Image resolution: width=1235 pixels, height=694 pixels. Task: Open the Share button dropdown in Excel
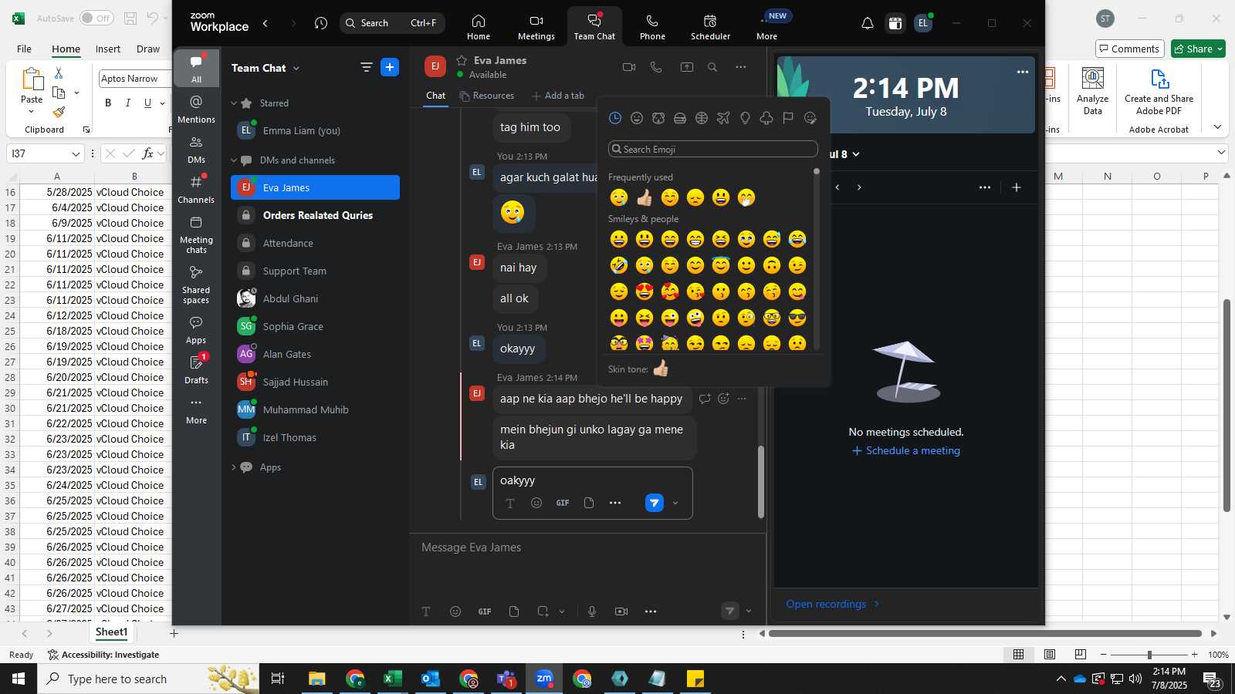[1220, 49]
